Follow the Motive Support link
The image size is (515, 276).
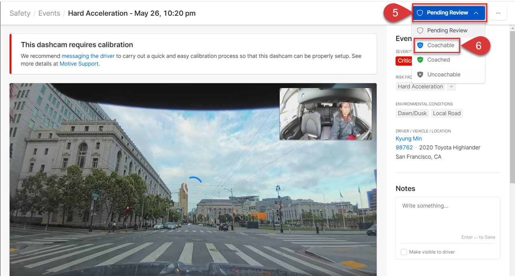click(x=79, y=63)
